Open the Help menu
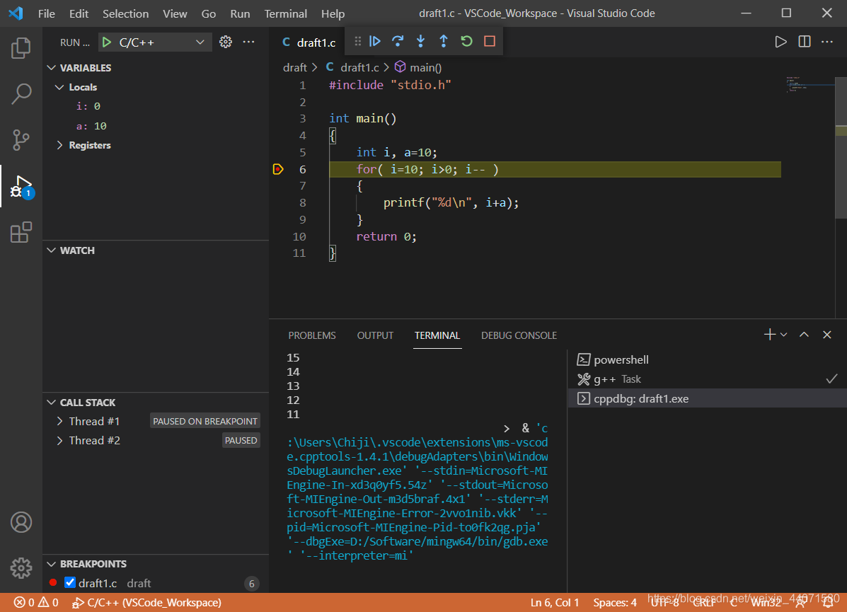The height and width of the screenshot is (612, 847). [333, 13]
